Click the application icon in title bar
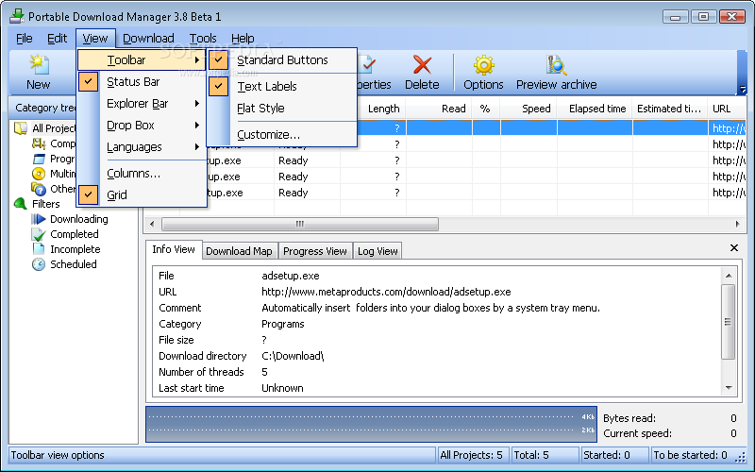 pos(17,16)
